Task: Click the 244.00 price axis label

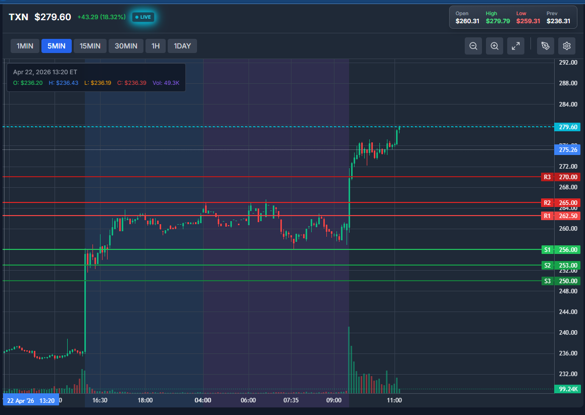Action: pyautogui.click(x=568, y=312)
